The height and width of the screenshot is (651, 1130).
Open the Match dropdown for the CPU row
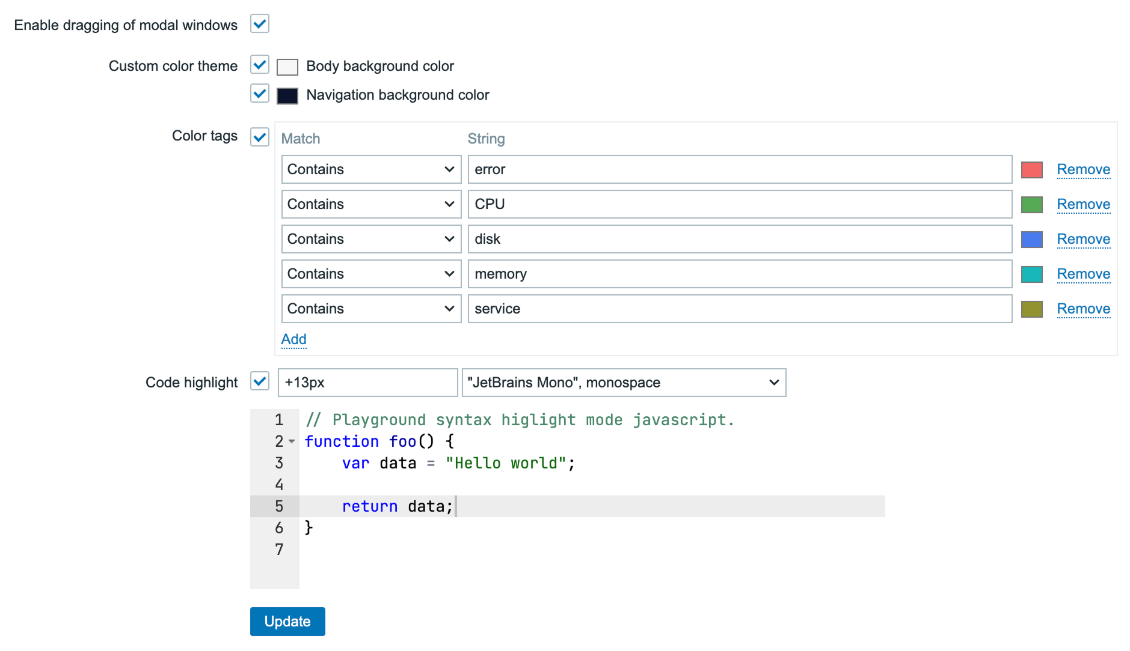click(x=371, y=204)
